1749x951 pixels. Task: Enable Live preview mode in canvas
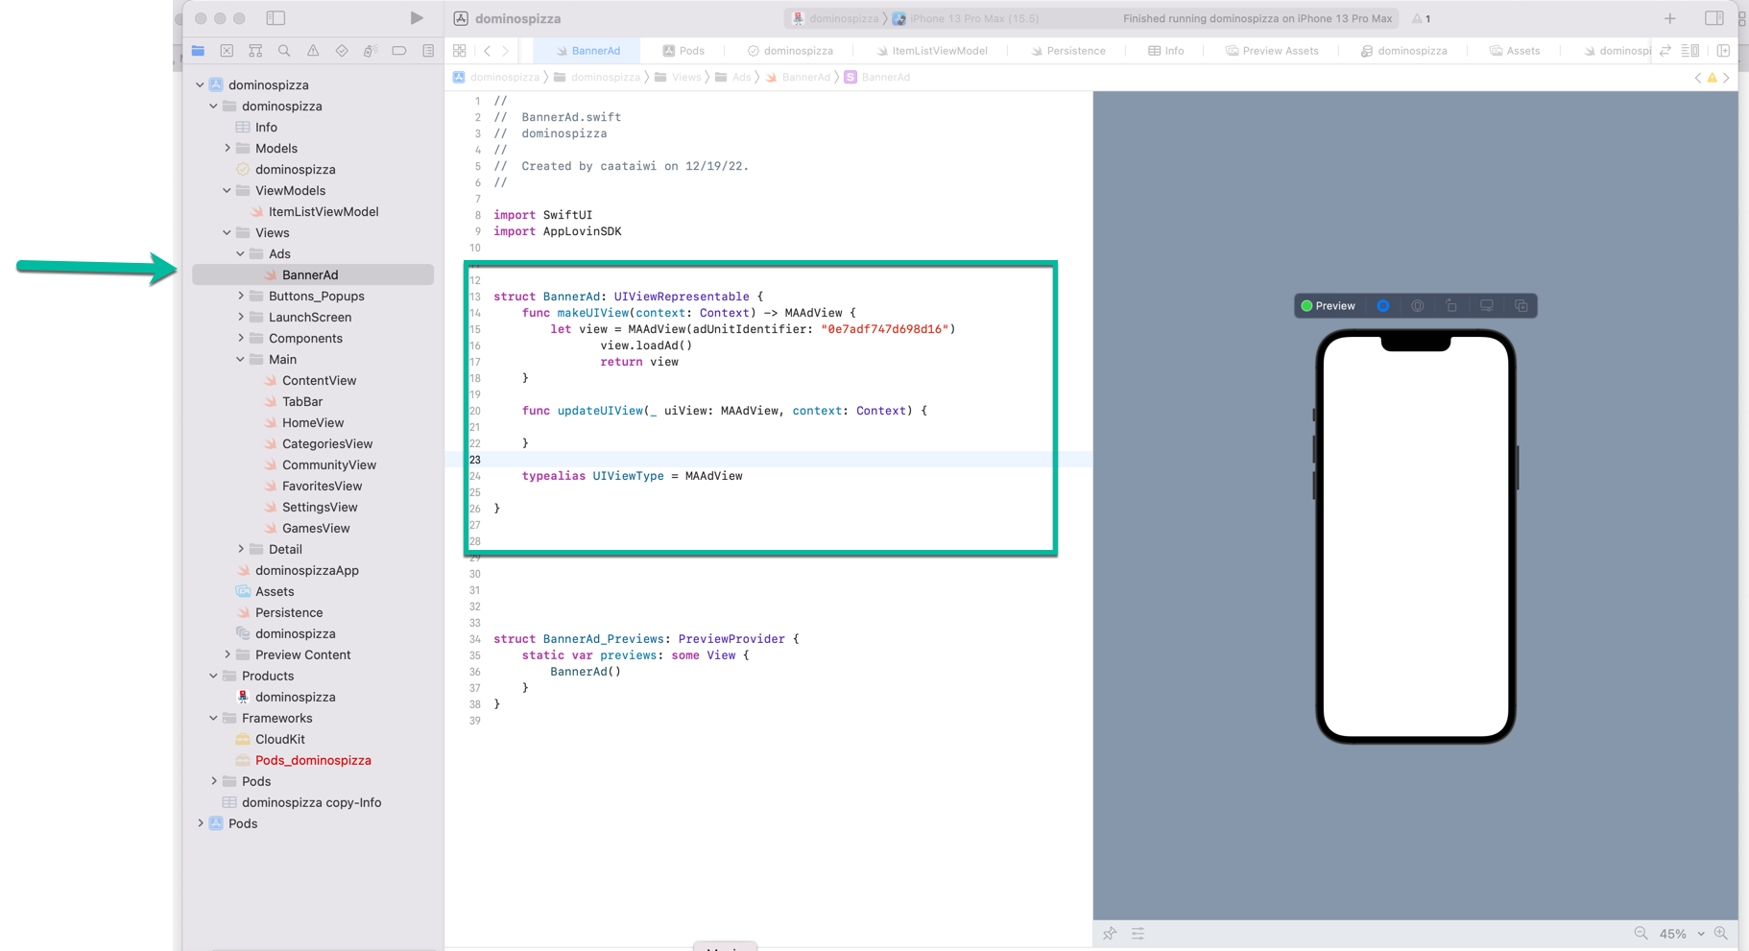(x=1383, y=305)
